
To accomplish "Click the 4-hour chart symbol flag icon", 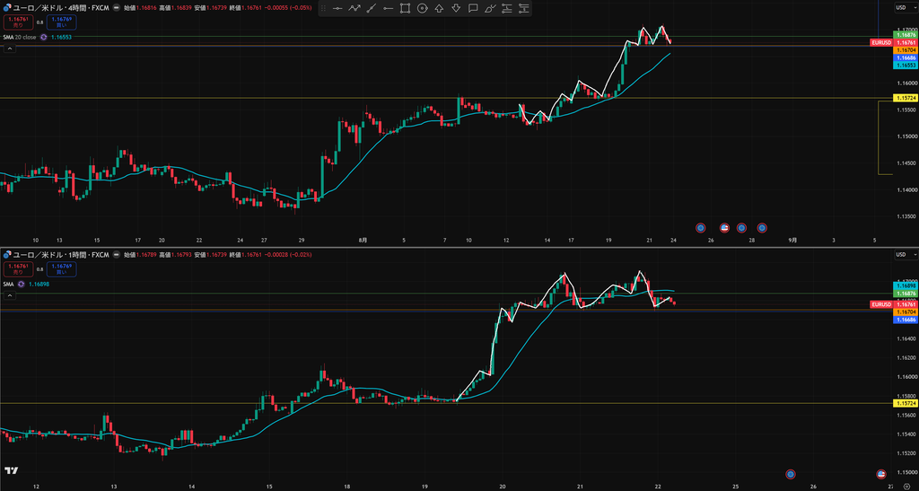I will point(7,8).
